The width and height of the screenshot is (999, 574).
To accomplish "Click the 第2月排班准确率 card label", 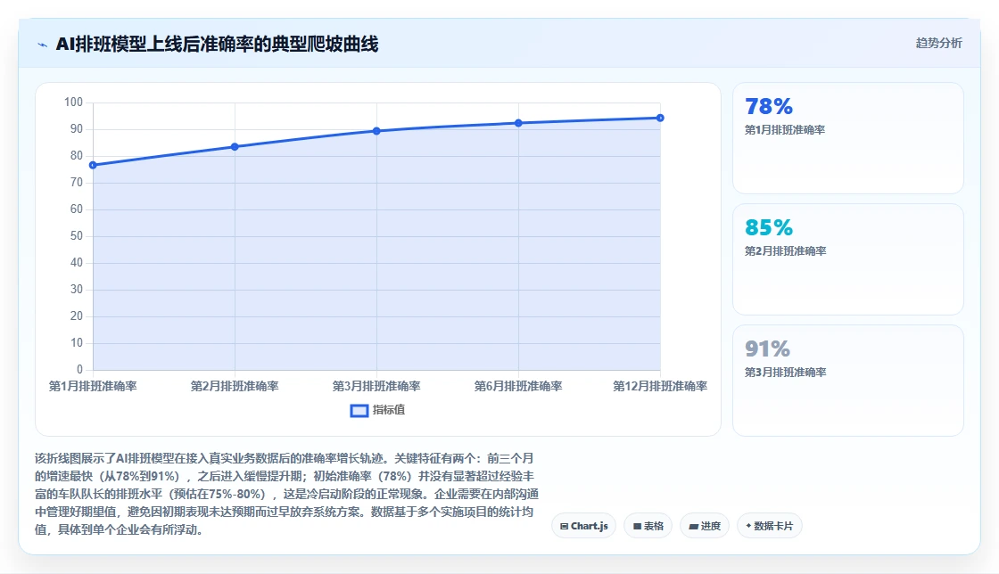I will [785, 251].
